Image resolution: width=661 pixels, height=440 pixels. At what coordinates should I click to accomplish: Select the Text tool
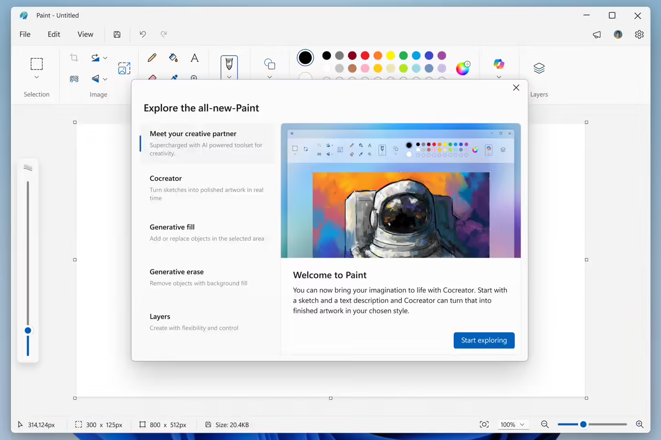[x=195, y=58]
